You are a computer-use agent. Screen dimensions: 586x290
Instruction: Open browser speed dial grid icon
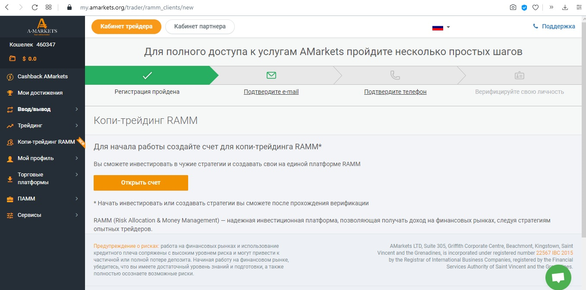point(48,7)
